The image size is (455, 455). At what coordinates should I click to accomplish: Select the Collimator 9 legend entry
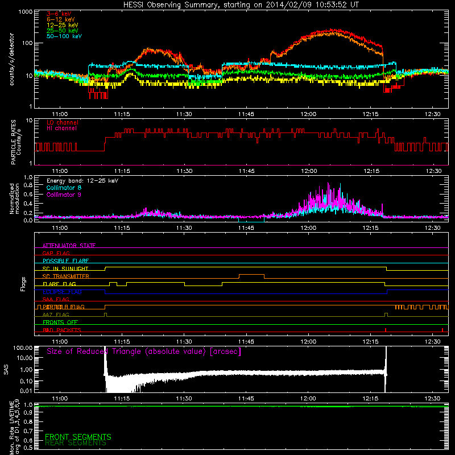pos(64,195)
